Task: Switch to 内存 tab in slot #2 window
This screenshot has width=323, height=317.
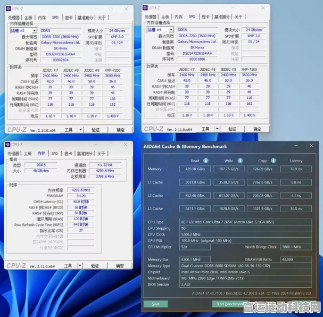Action: pyautogui.click(x=42, y=18)
